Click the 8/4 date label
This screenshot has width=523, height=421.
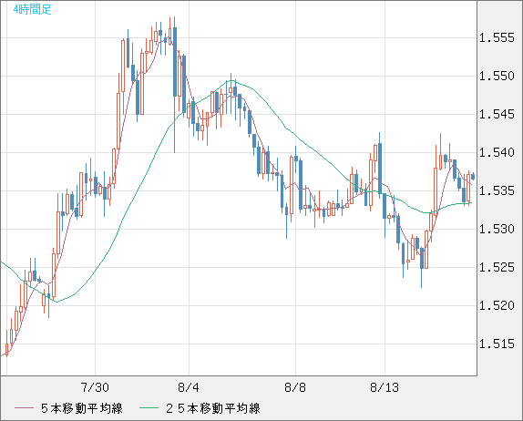[x=189, y=387]
